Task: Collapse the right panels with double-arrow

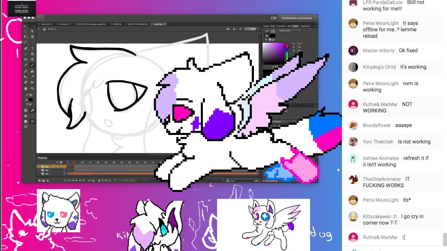Action: click(x=316, y=23)
